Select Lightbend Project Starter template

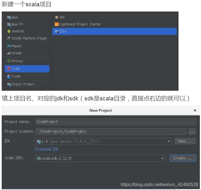[x=114, y=24]
